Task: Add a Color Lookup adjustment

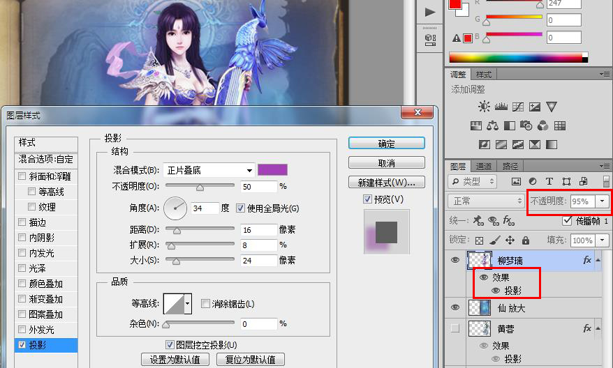Action: click(560, 125)
